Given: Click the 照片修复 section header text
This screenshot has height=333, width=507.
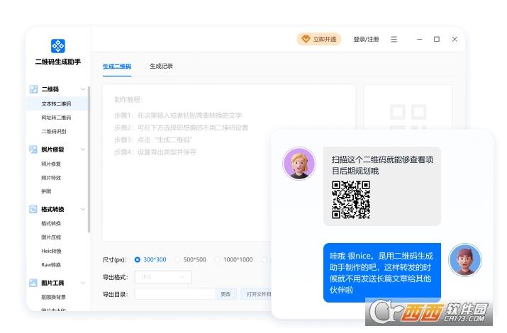Looking at the screenshot, I should tap(52, 149).
